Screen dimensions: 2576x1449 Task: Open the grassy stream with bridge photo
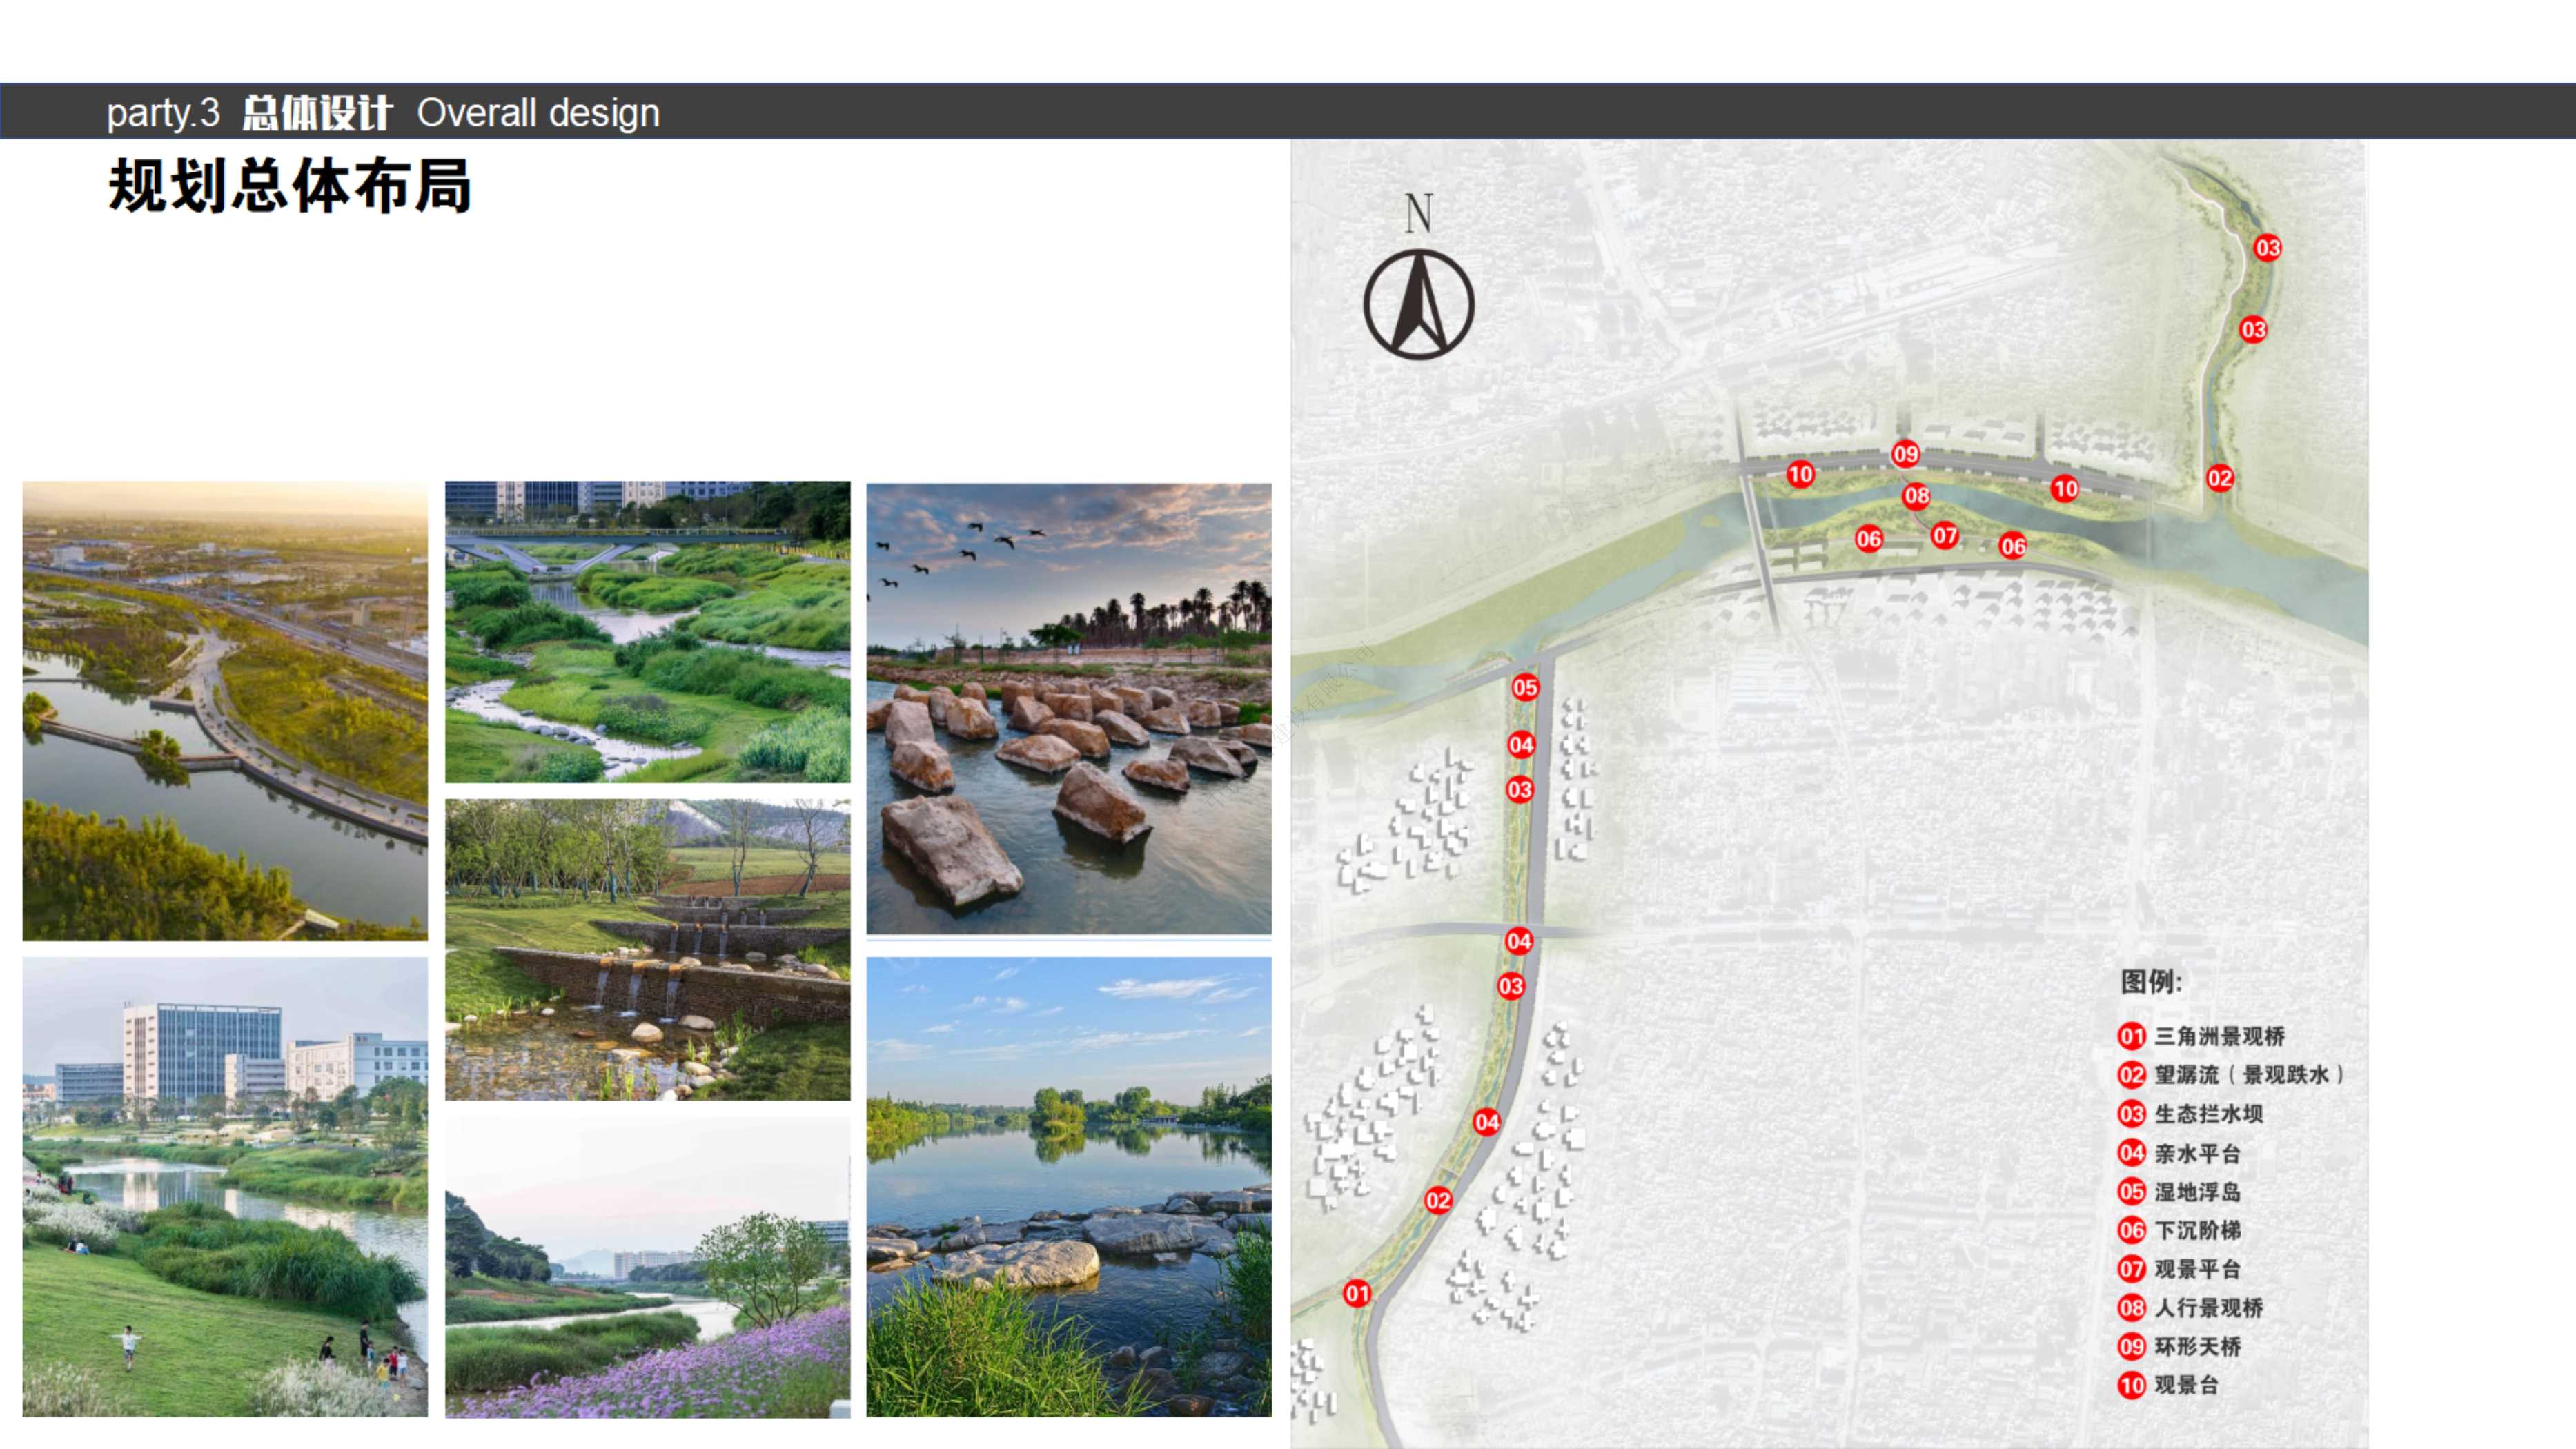click(648, 632)
